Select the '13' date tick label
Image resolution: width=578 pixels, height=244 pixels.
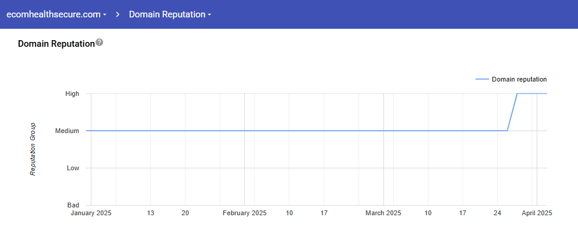click(x=151, y=213)
